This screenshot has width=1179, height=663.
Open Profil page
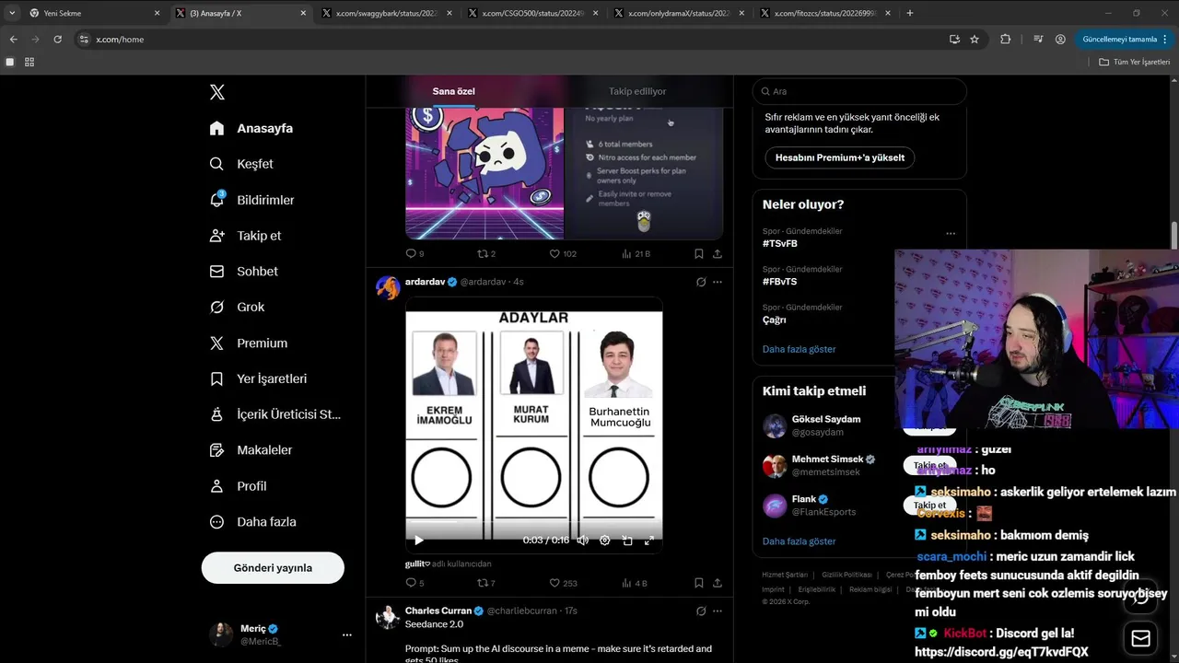click(239, 486)
